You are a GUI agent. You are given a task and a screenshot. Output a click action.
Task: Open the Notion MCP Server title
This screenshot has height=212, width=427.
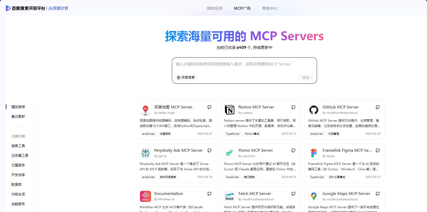click(256, 107)
